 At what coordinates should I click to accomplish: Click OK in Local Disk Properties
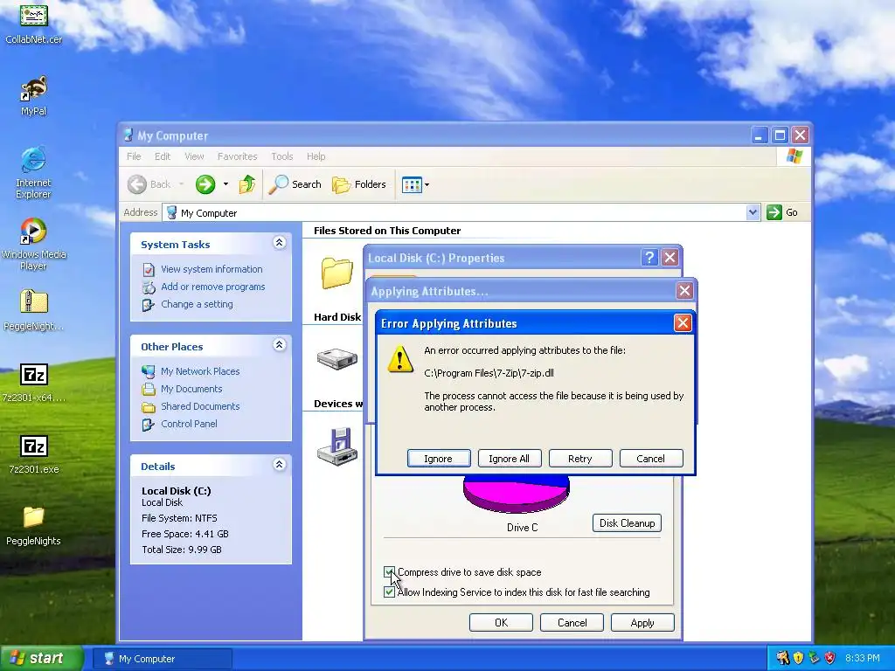click(501, 622)
